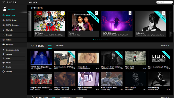This screenshot has height=98, width=174.
Task: Go to Genres in the sidebar
Action: 9,35
